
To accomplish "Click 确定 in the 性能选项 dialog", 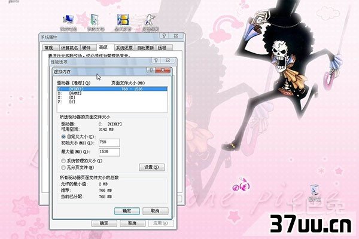I will coord(104,223).
